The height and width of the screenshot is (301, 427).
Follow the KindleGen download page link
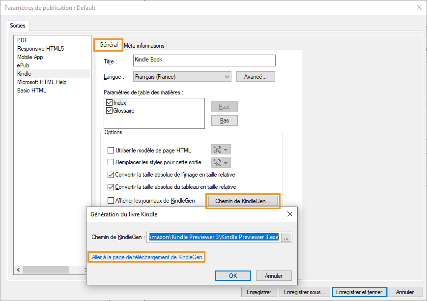pyautogui.click(x=146, y=257)
